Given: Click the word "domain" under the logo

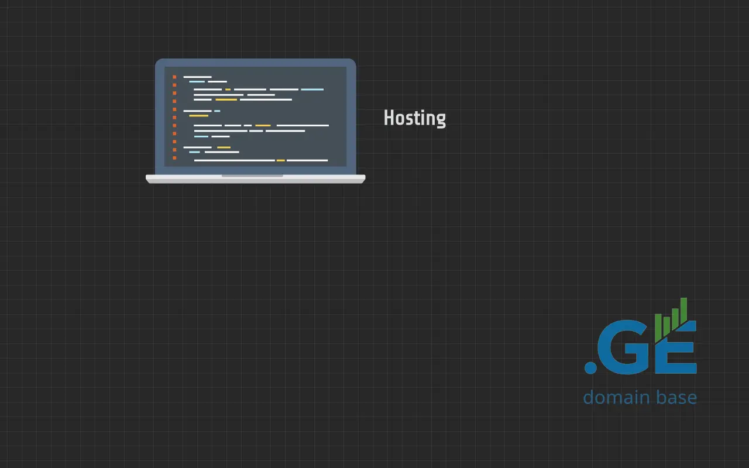Looking at the screenshot, I should [616, 397].
